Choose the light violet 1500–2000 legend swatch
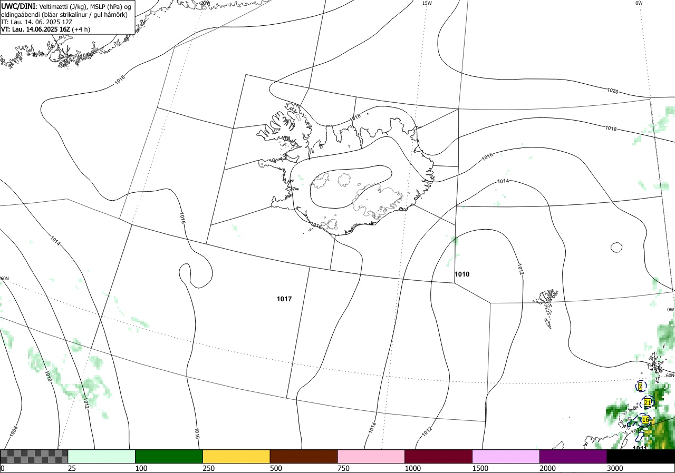 coord(506,456)
